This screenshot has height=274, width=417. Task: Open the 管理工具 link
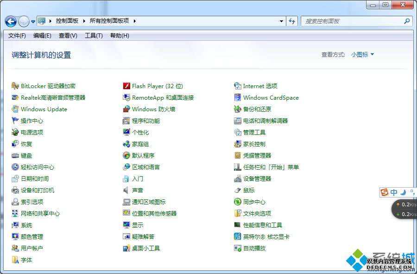pos(254,132)
